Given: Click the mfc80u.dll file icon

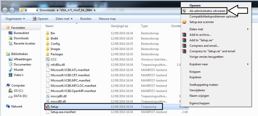Looking at the screenshot, I should pos(47,64).
